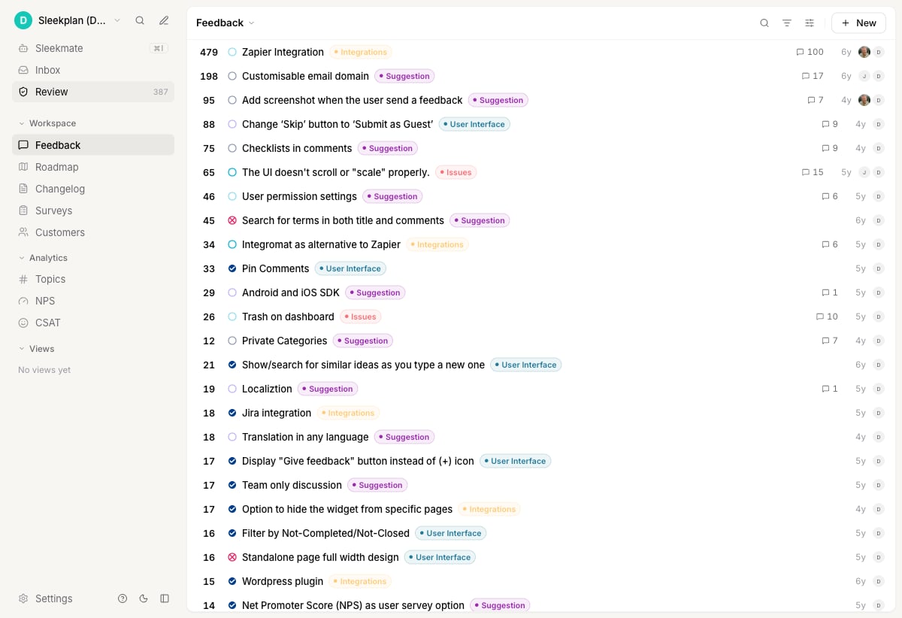Open Surveys section
The image size is (902, 618).
click(x=93, y=211)
